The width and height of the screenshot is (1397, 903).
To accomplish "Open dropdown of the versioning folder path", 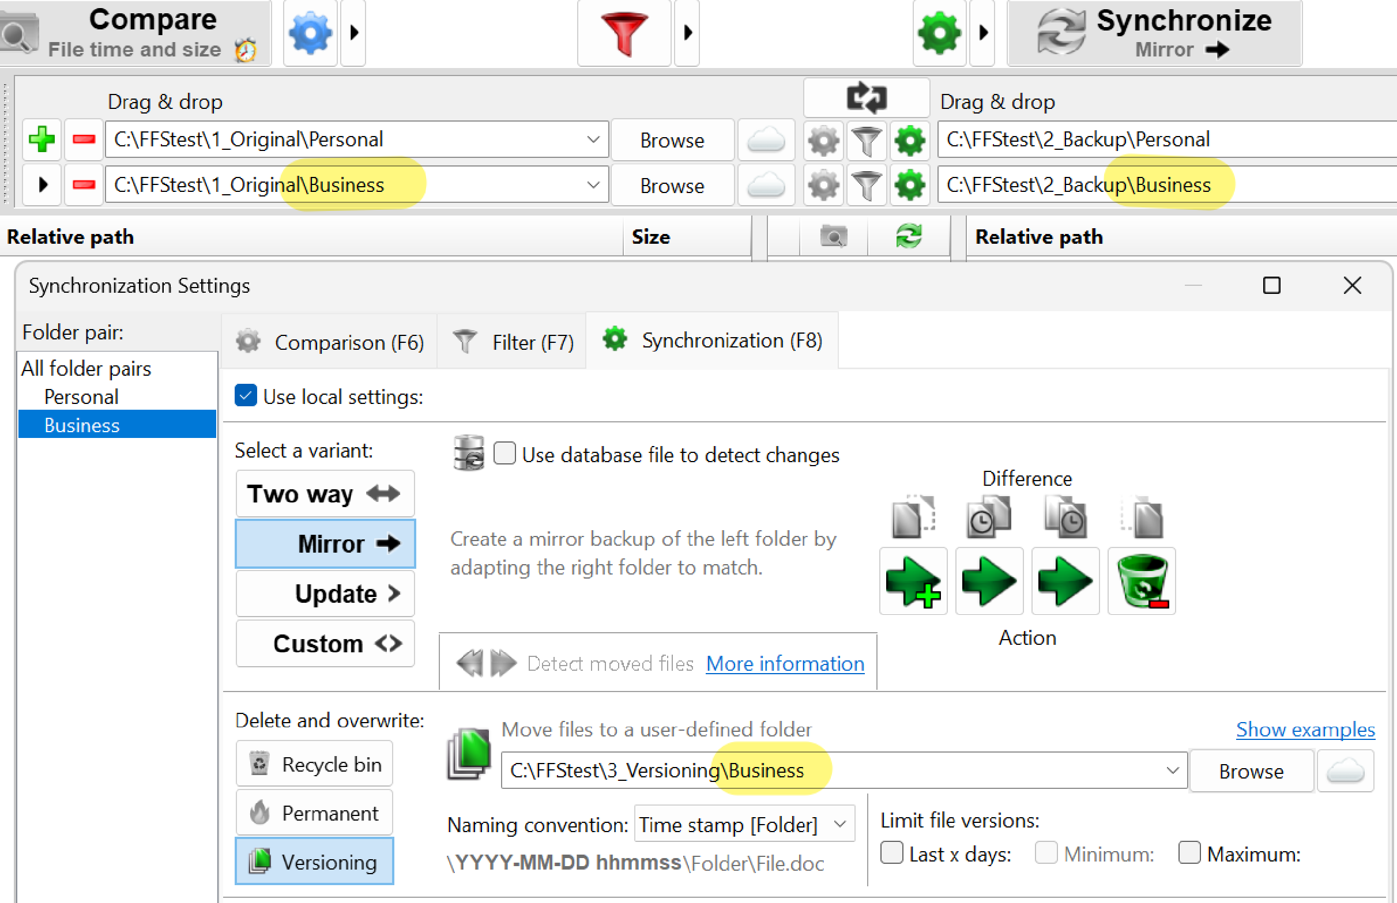I will click(x=1172, y=770).
